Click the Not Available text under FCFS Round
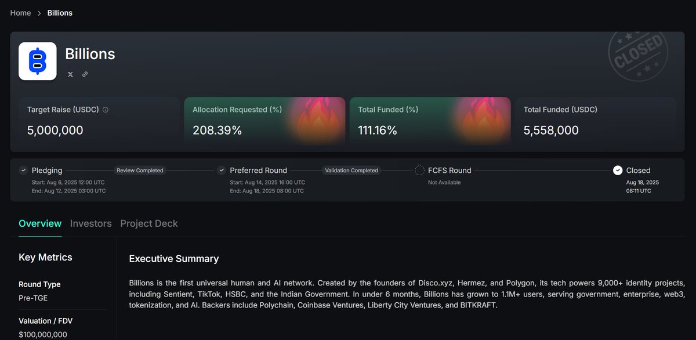 coord(444,182)
